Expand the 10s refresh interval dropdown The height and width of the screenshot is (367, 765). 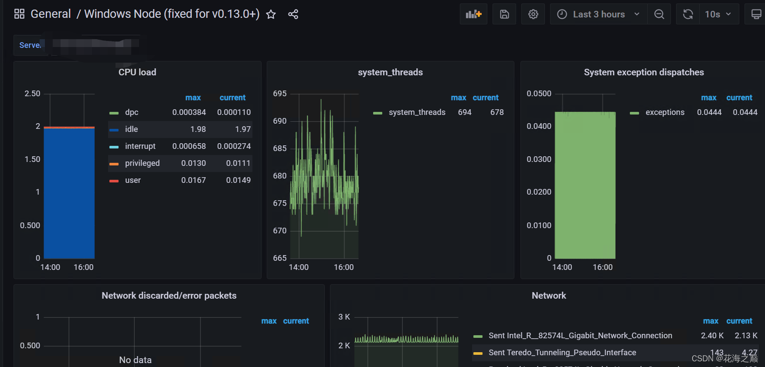(719, 14)
